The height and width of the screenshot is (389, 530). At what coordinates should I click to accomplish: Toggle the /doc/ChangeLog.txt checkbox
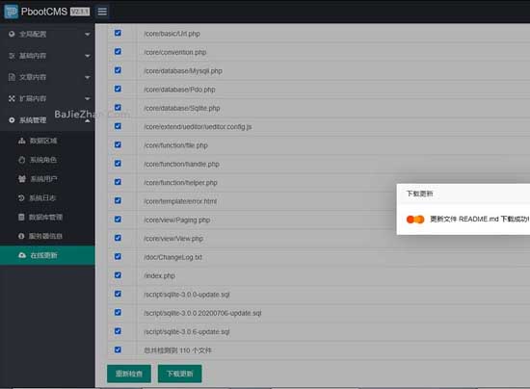pyautogui.click(x=118, y=257)
